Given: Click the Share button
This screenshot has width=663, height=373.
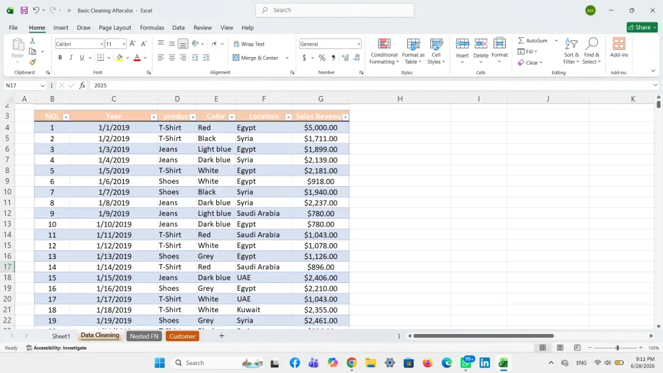Looking at the screenshot, I should click(x=642, y=27).
